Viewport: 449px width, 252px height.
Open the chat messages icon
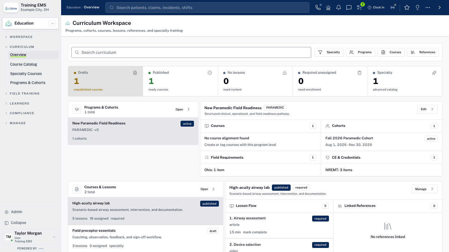(349, 7)
